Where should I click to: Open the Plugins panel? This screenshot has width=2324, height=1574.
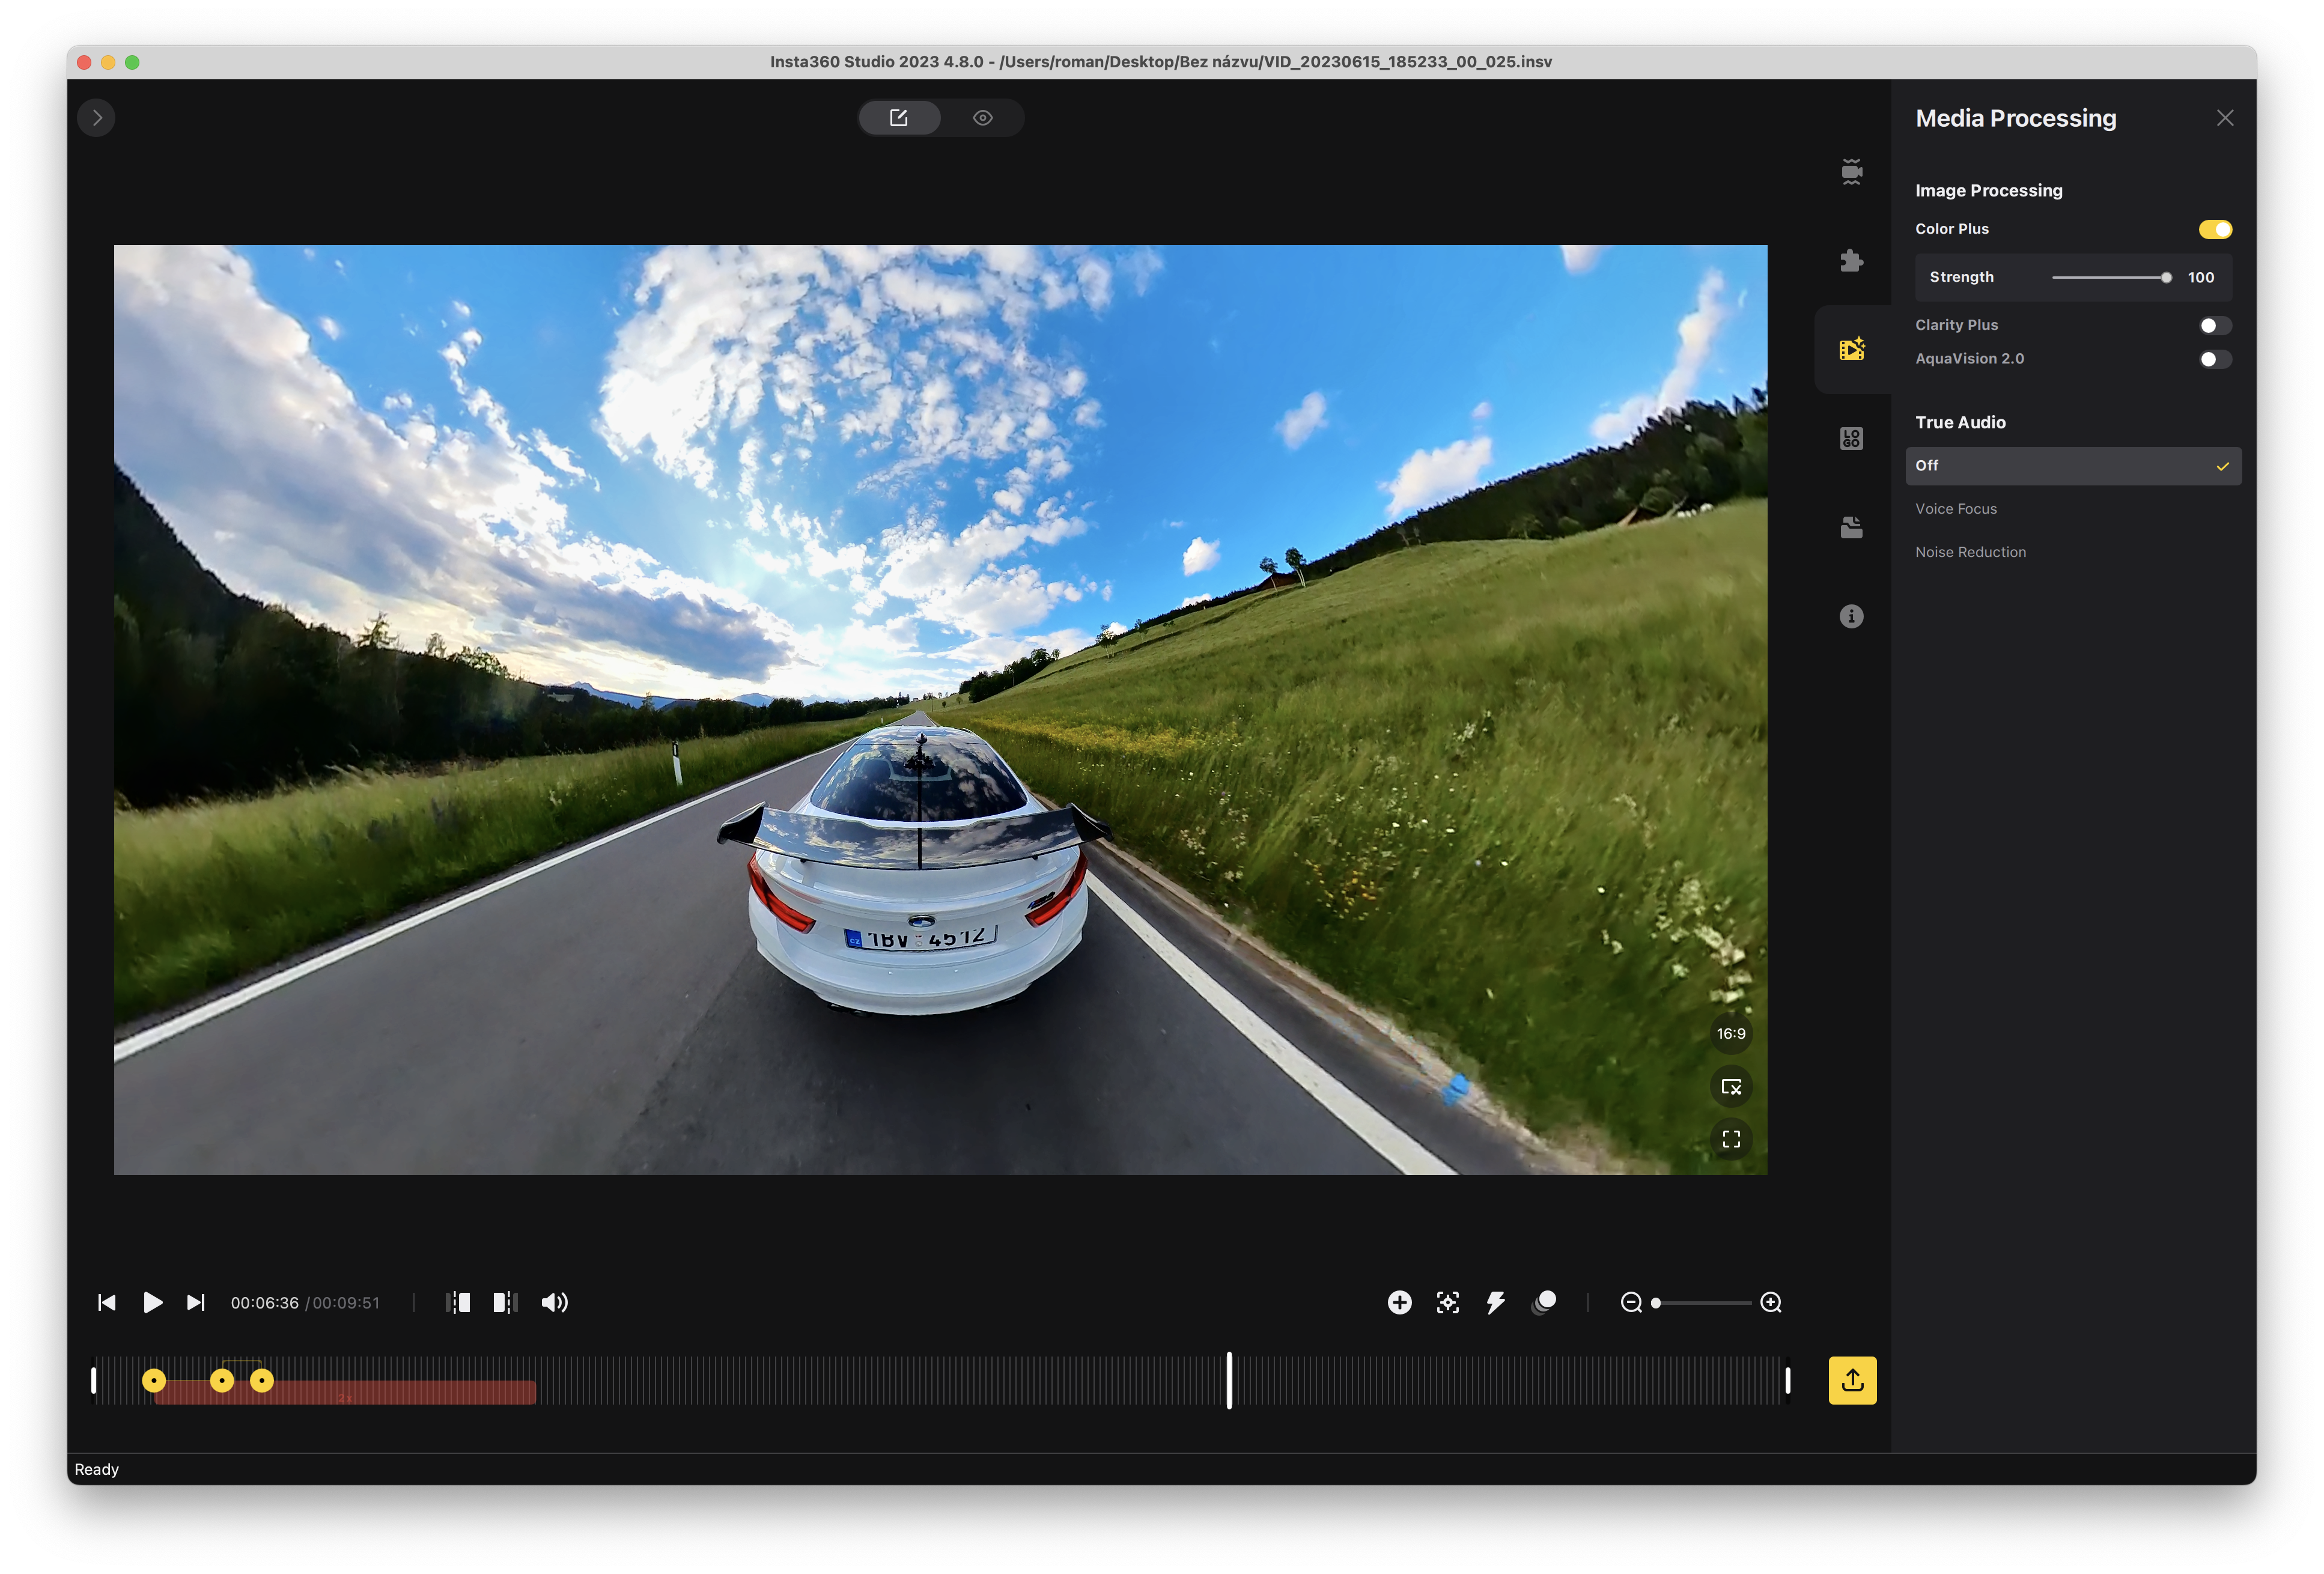1852,261
